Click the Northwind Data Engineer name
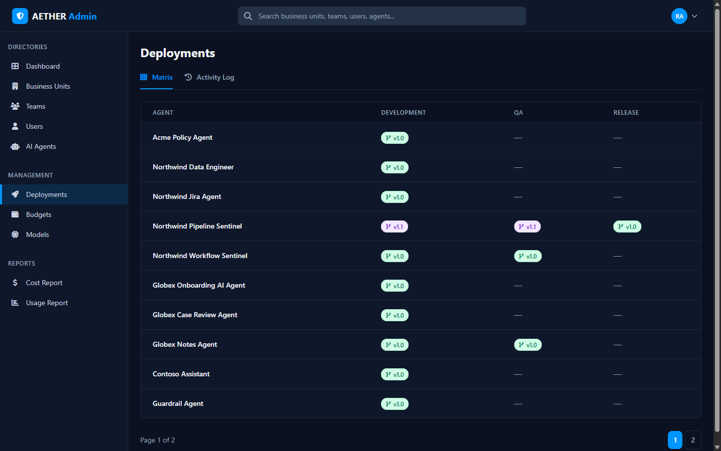 point(193,167)
